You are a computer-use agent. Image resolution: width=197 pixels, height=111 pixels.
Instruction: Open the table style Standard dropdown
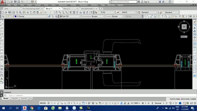[157, 12]
